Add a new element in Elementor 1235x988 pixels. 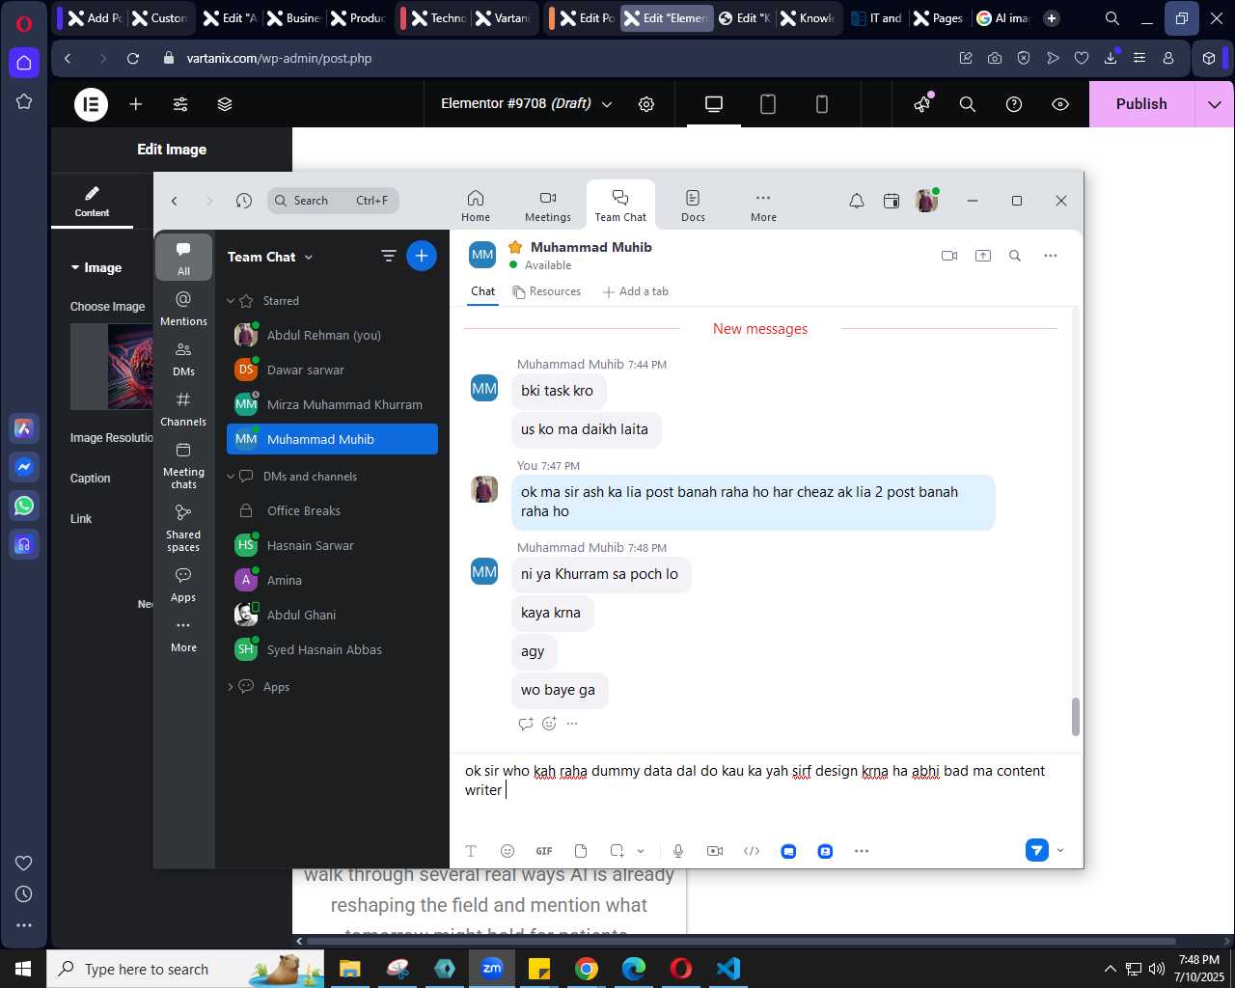coord(136,104)
